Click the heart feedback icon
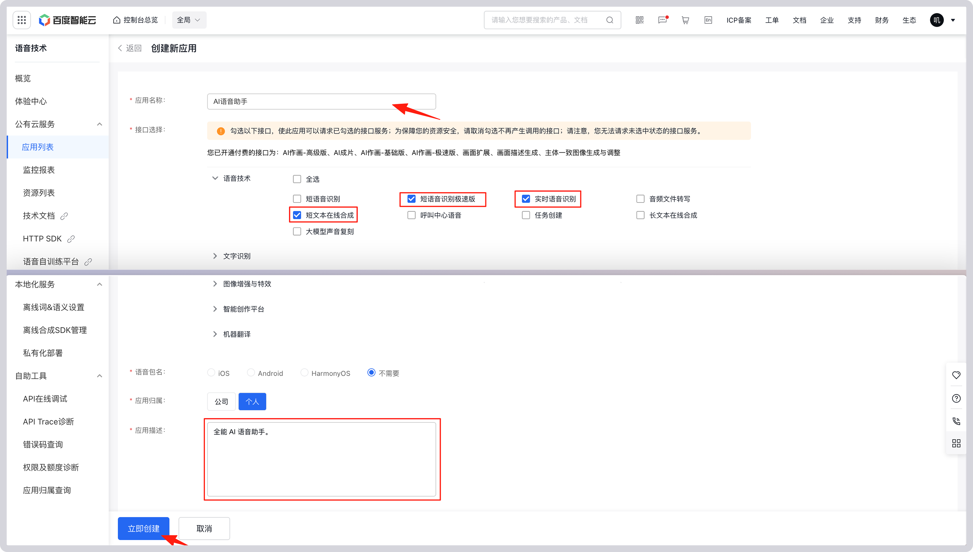This screenshot has height=552, width=973. point(956,375)
